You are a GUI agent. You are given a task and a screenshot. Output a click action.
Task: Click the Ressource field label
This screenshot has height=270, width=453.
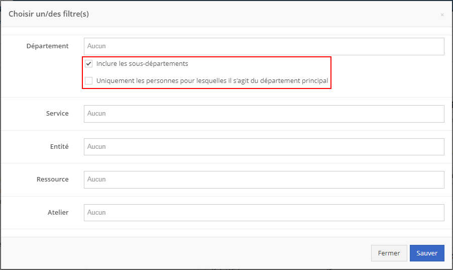53,179
